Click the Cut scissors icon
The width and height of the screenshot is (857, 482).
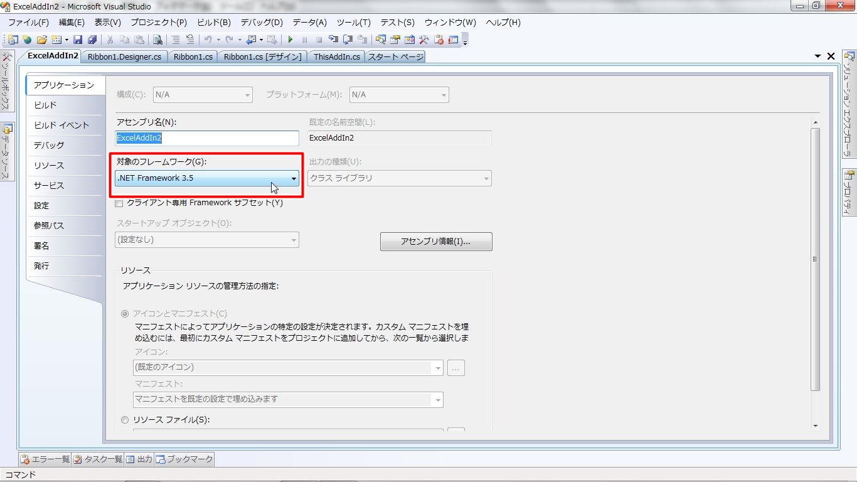coord(110,40)
